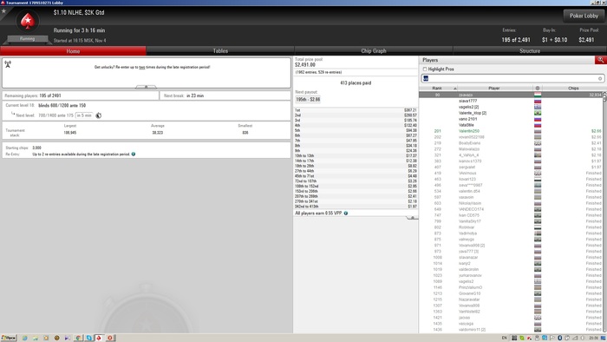
Task: Click flag icon beside vano 2101
Action: tap(538, 119)
